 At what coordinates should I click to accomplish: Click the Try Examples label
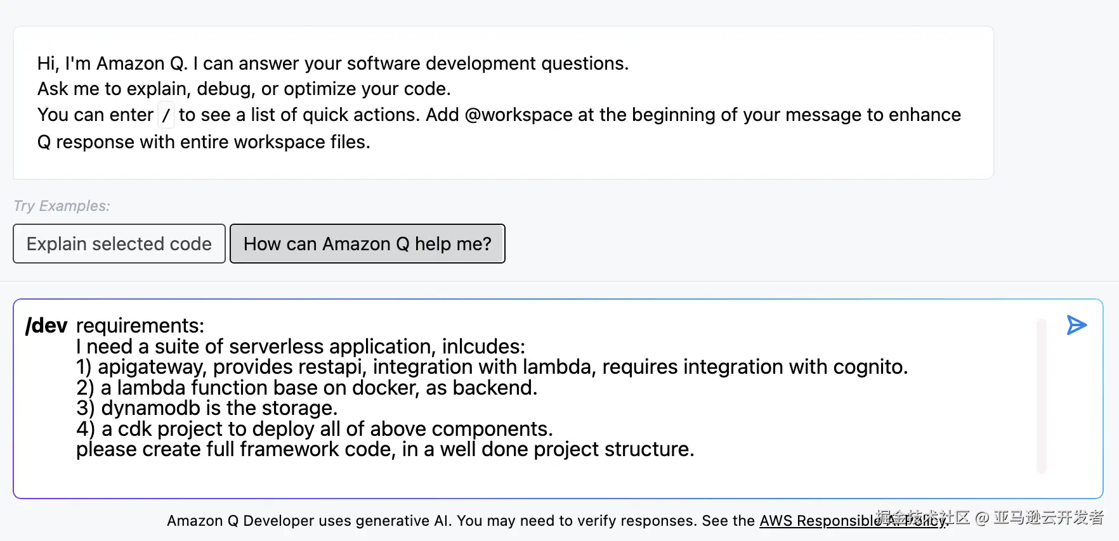62,206
